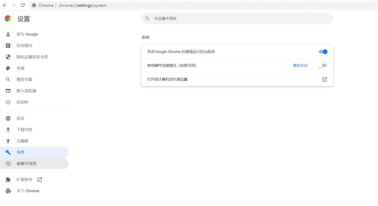Viewport: 378px width, 206px height.
Task: Open 重置并清理 settings section
Action: click(26, 163)
